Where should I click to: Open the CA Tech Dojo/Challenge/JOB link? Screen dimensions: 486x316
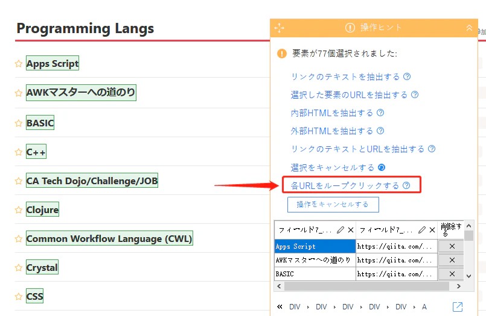pyautogui.click(x=92, y=181)
